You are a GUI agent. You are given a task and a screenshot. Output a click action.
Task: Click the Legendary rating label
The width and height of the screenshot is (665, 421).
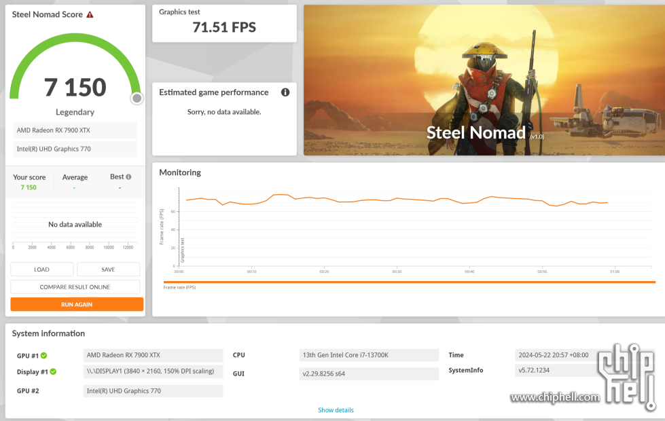pyautogui.click(x=75, y=112)
